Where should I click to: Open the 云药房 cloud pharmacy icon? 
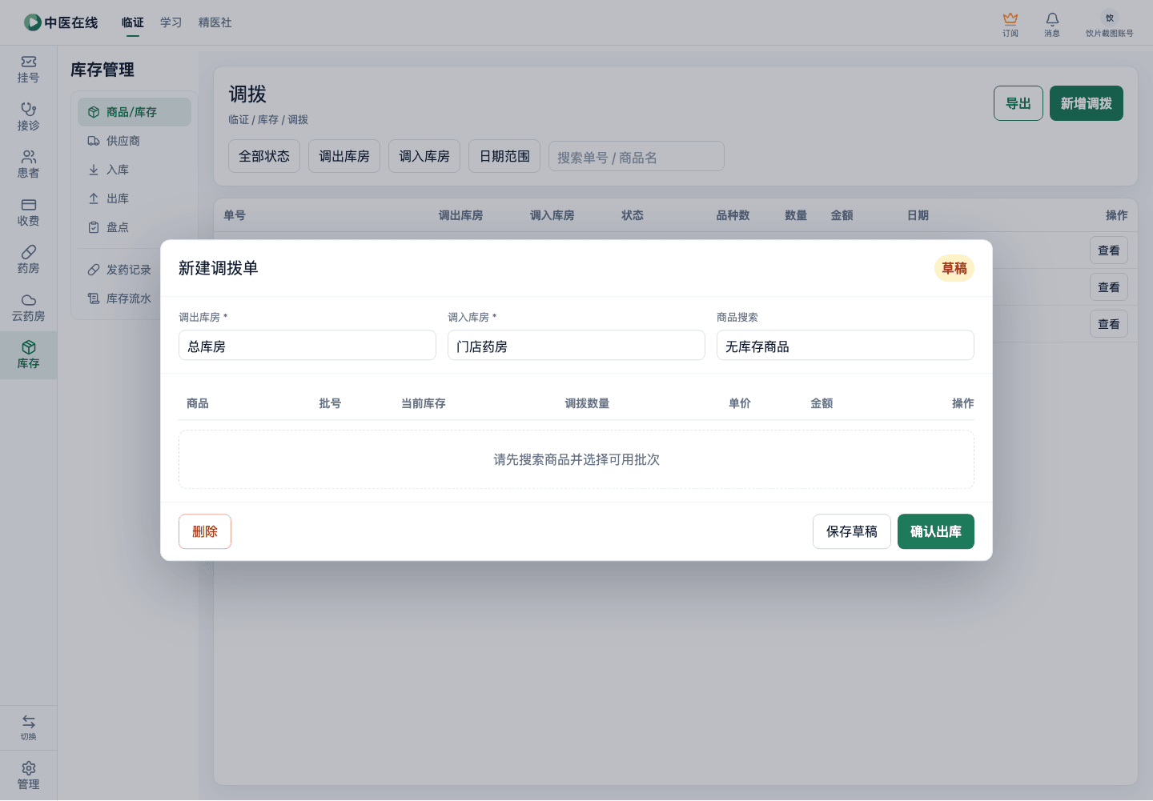[x=28, y=300]
